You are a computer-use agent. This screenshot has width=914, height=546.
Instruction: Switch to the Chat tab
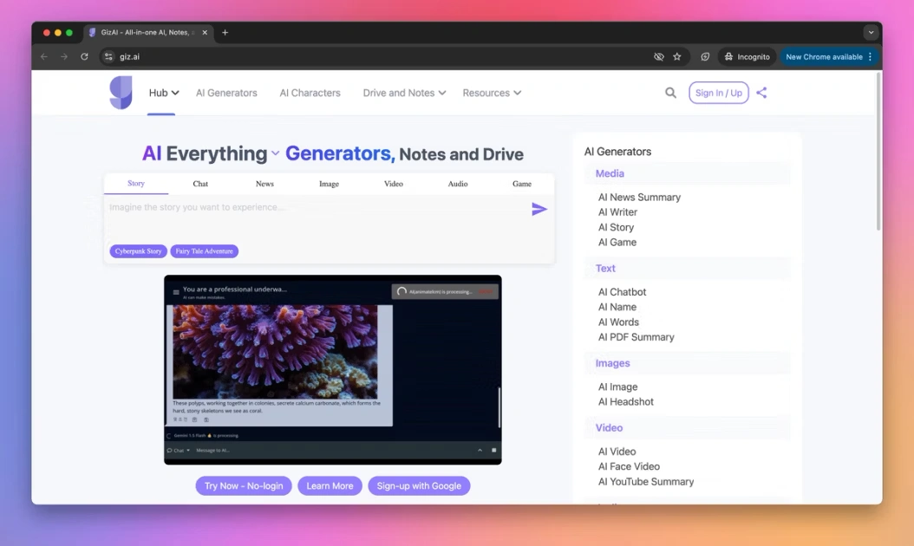[x=199, y=183]
